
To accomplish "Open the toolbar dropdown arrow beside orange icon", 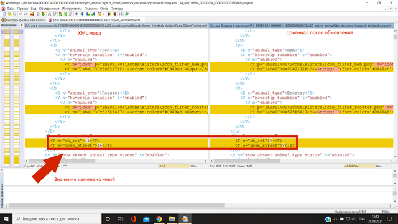I will pyautogui.click(x=104, y=14).
